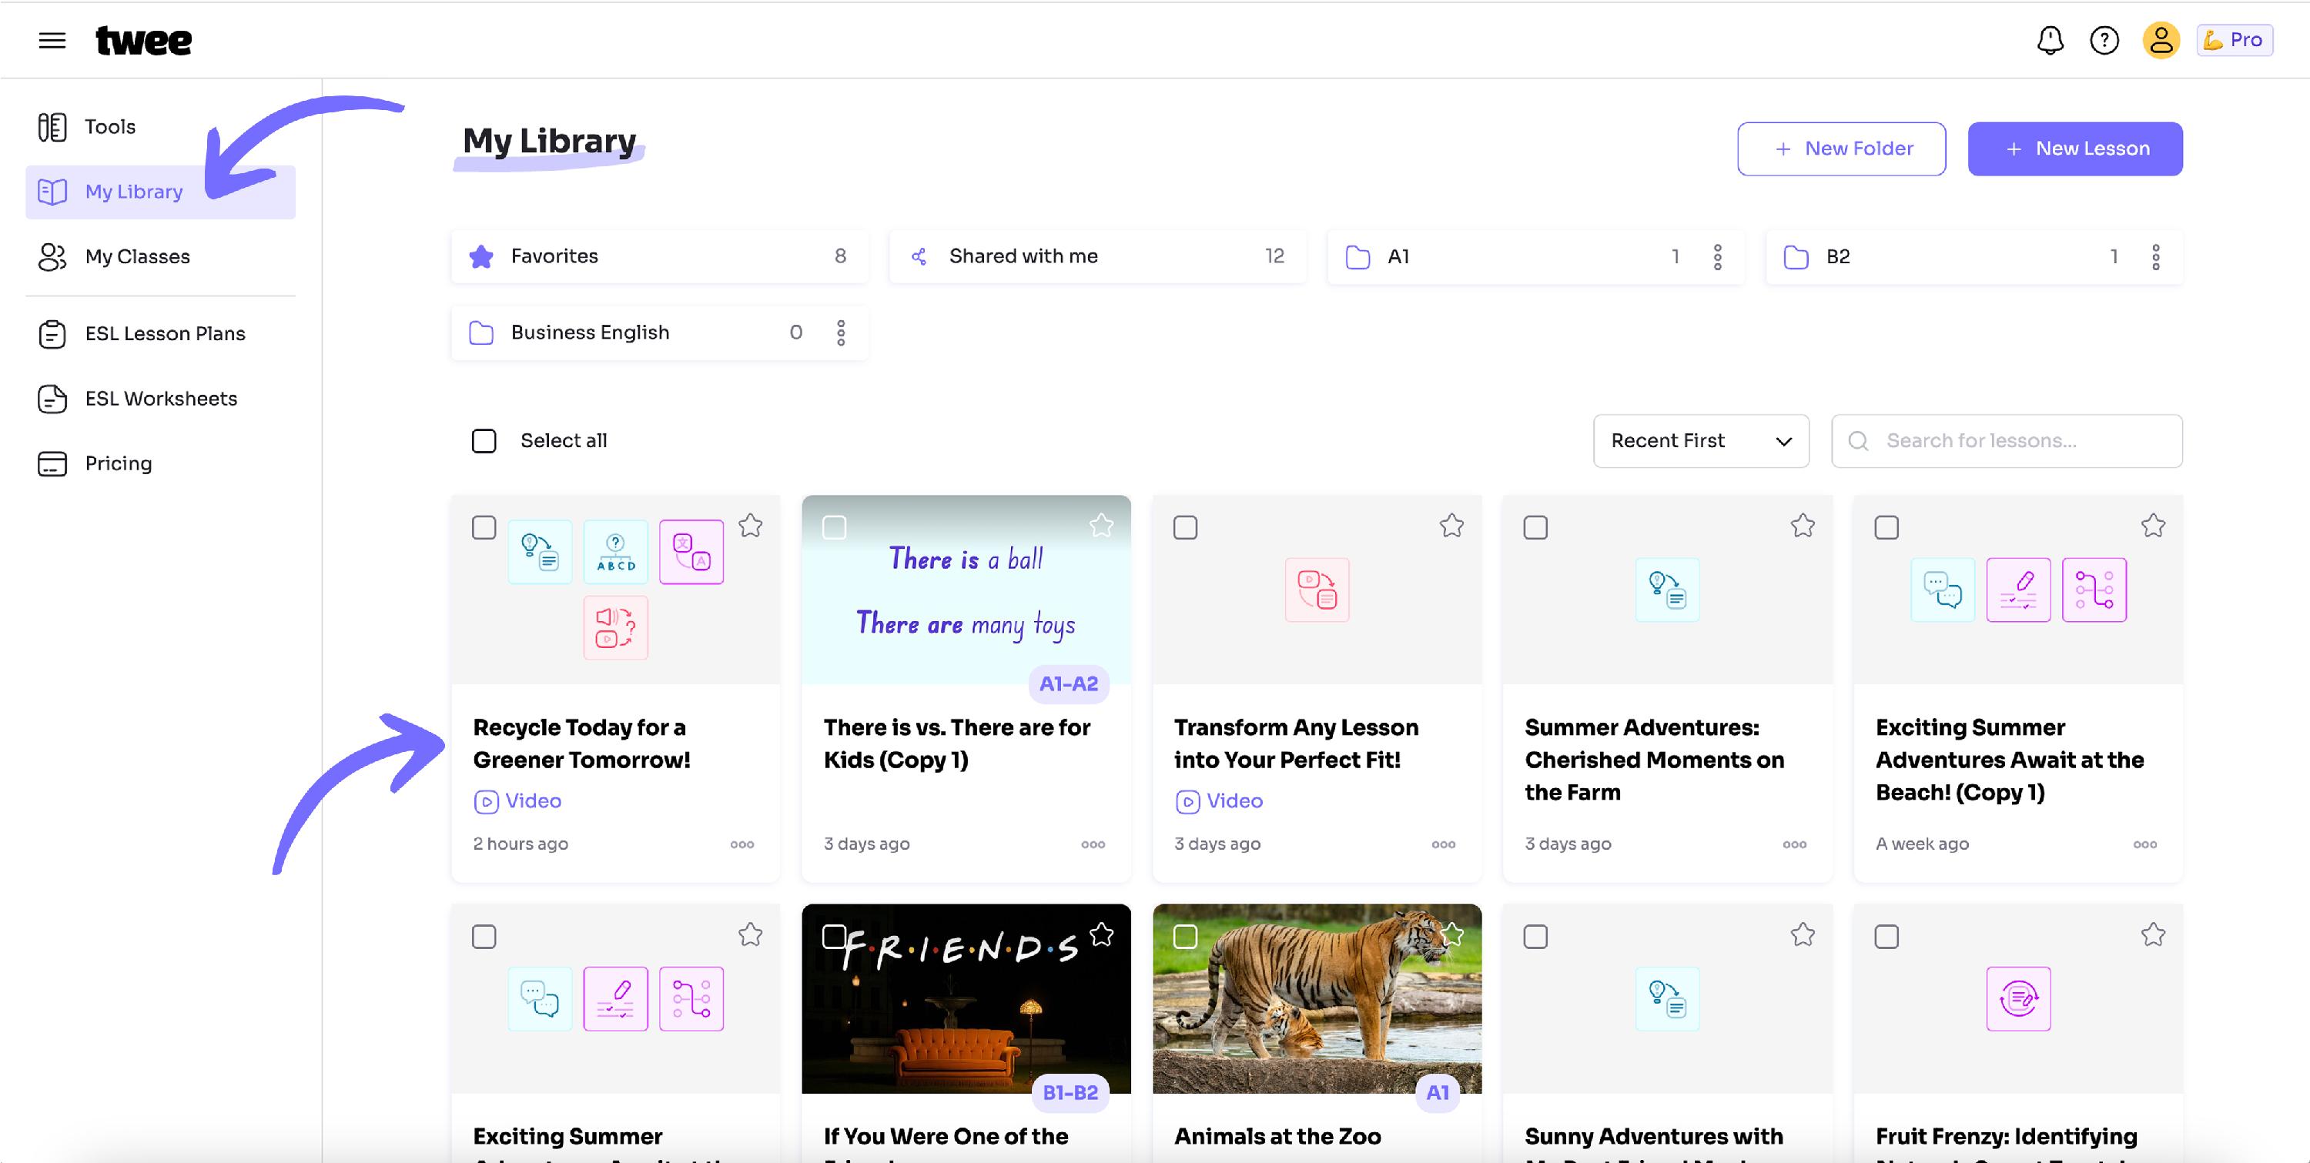Click the Pro plan badge
This screenshot has width=2310, height=1163.
pos(2234,40)
